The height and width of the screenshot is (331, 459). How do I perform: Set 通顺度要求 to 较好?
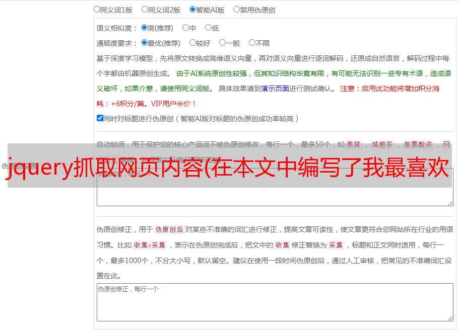192,43
